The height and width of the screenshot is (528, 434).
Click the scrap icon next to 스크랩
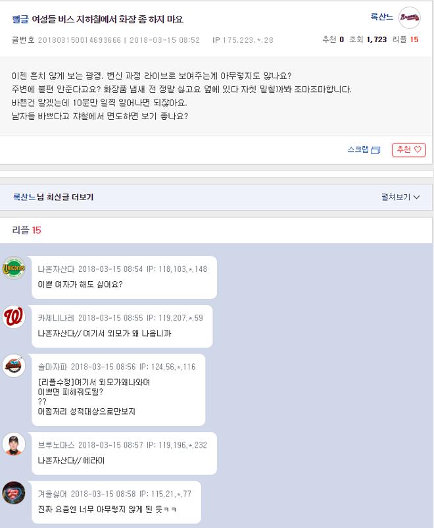[x=375, y=150]
